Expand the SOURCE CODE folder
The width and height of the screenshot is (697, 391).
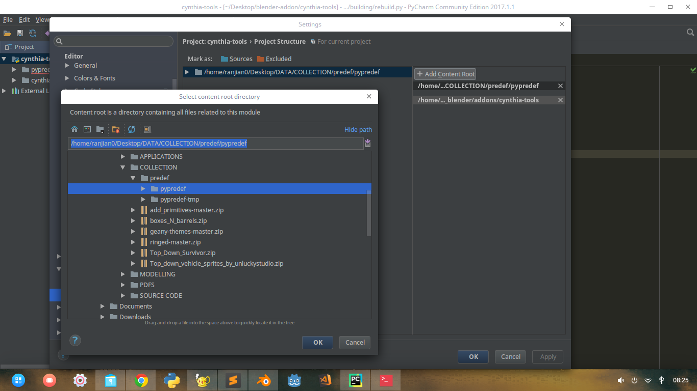[122, 296]
